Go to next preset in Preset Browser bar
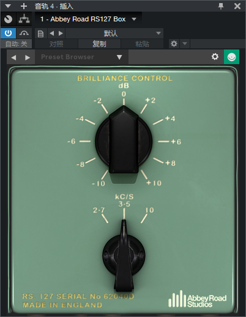246x317 pixels. 28,57
